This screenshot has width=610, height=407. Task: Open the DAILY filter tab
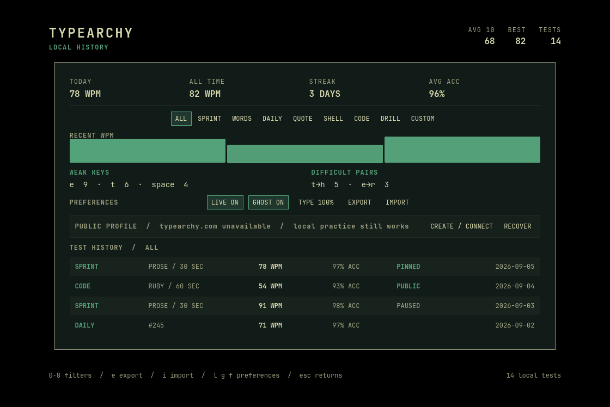point(272,119)
